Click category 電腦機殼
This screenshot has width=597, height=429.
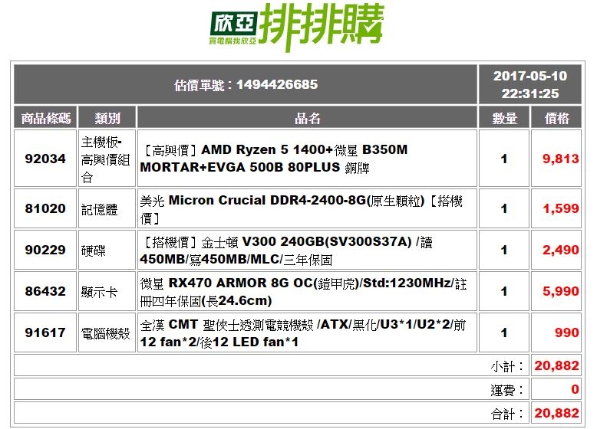(x=105, y=334)
